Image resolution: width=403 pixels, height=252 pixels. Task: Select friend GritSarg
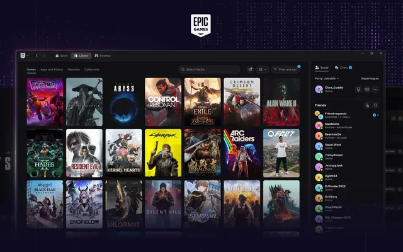click(347, 198)
